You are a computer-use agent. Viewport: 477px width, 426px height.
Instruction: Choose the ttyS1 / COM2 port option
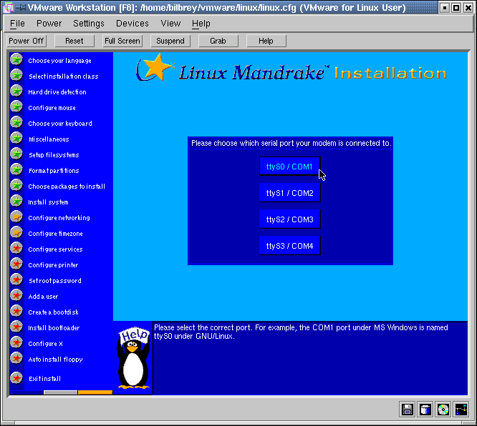tap(289, 193)
